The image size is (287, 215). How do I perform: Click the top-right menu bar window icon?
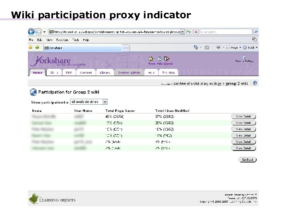[254, 39]
